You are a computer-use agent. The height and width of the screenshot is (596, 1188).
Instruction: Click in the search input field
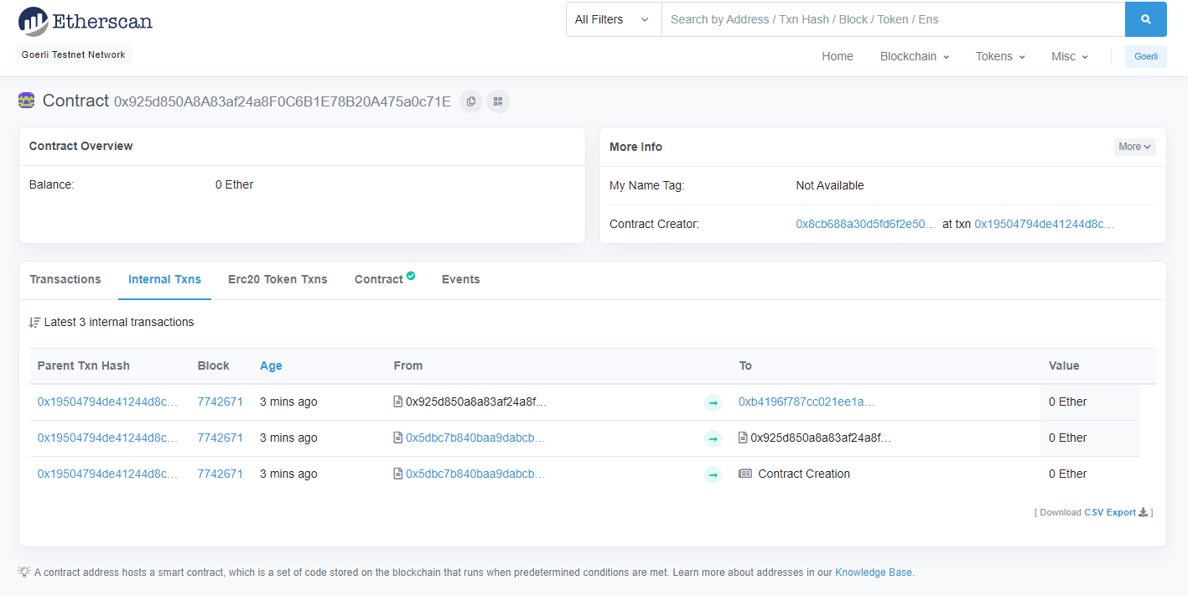coord(893,19)
